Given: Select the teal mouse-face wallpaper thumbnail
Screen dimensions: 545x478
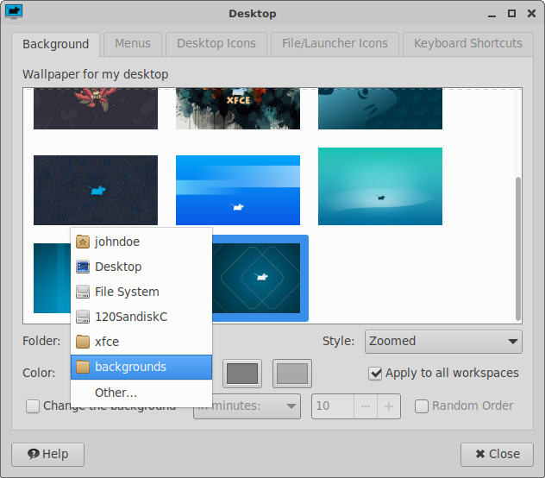Looking at the screenshot, I should pyautogui.click(x=380, y=109).
